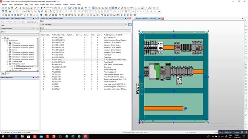Click the Undo arrow icon

pos(42,8)
